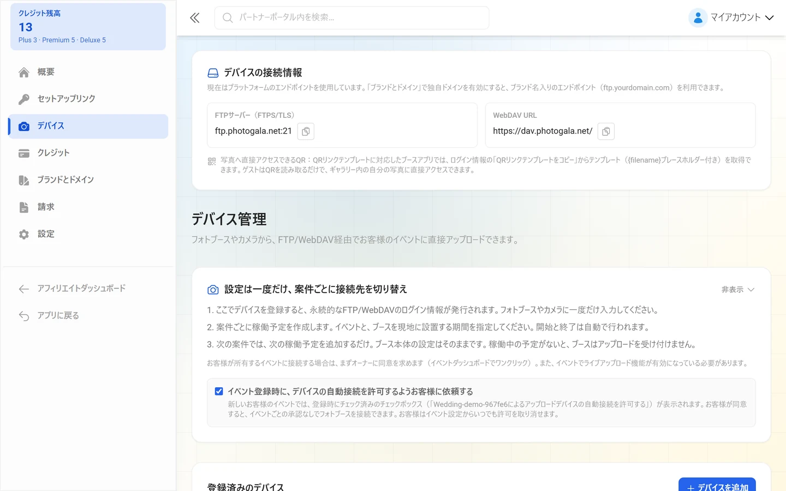Click the WebDAV text https://dav.photogala.net/
786x491 pixels.
(543, 131)
